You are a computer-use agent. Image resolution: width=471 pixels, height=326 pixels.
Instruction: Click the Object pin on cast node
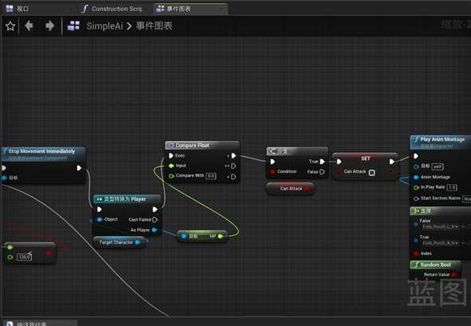pos(100,220)
